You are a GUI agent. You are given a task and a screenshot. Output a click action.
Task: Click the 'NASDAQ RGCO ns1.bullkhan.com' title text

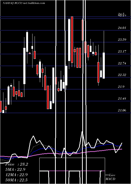[x=24, y=3]
